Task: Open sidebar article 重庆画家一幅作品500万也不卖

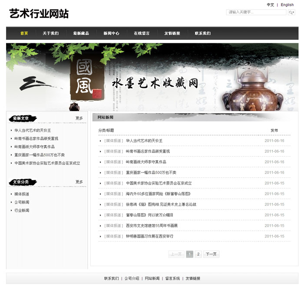Action: pos(39,155)
